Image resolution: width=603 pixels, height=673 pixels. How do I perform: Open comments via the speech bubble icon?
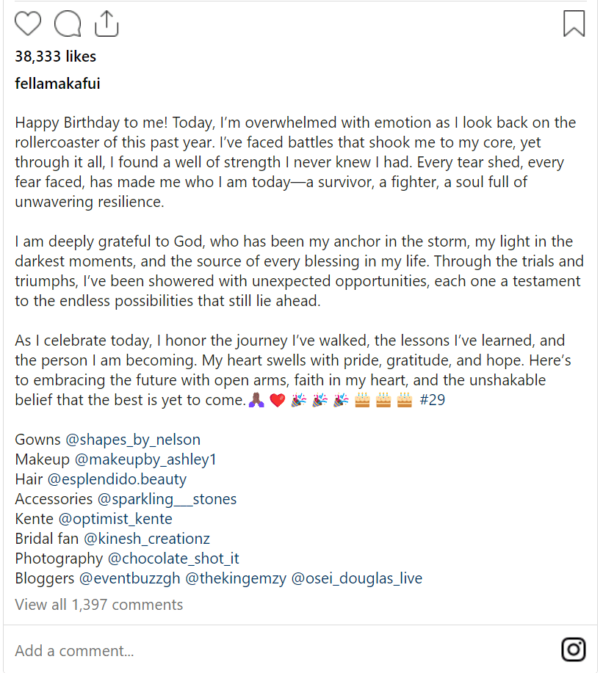coord(67,23)
